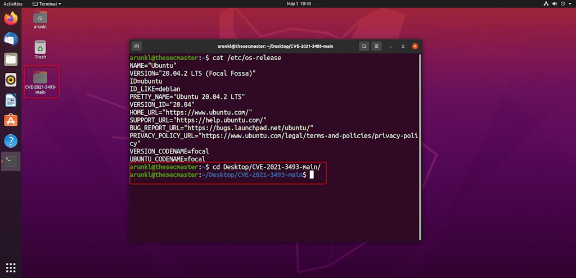Select the CVE-2021-3493-main desktop folder
The height and width of the screenshot is (278, 576).
pos(40,82)
